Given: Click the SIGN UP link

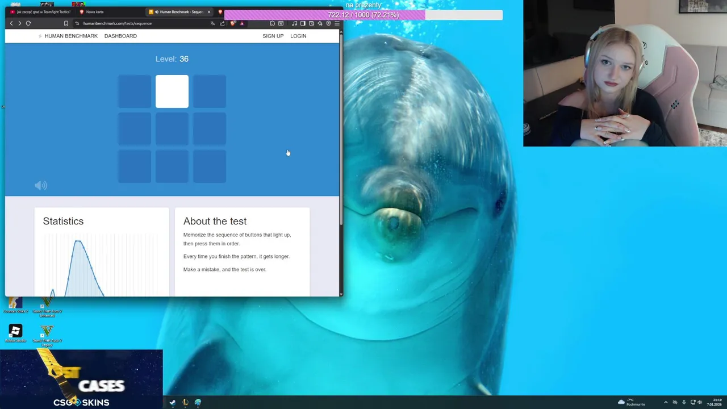Looking at the screenshot, I should click(273, 36).
